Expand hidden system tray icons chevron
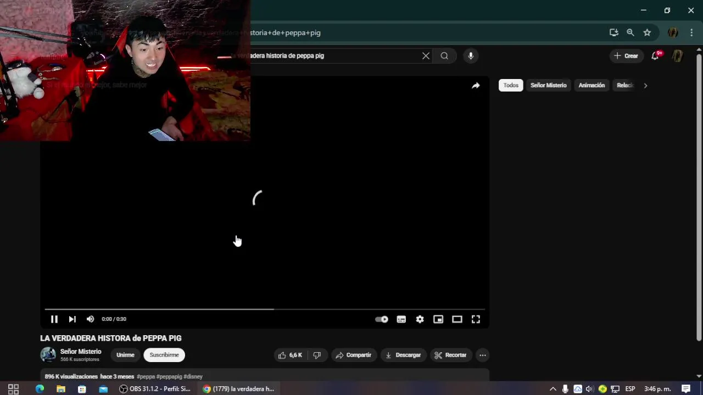This screenshot has width=703, height=395. (x=553, y=389)
